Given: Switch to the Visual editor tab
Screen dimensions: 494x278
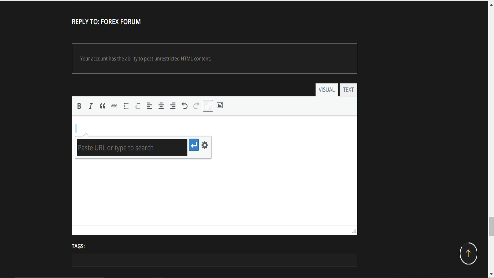Looking at the screenshot, I should [327, 90].
